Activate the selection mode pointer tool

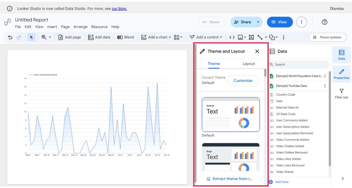(31, 37)
